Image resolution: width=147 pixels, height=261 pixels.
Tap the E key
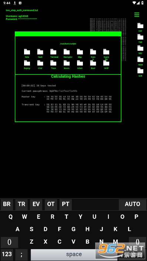tap(39, 217)
